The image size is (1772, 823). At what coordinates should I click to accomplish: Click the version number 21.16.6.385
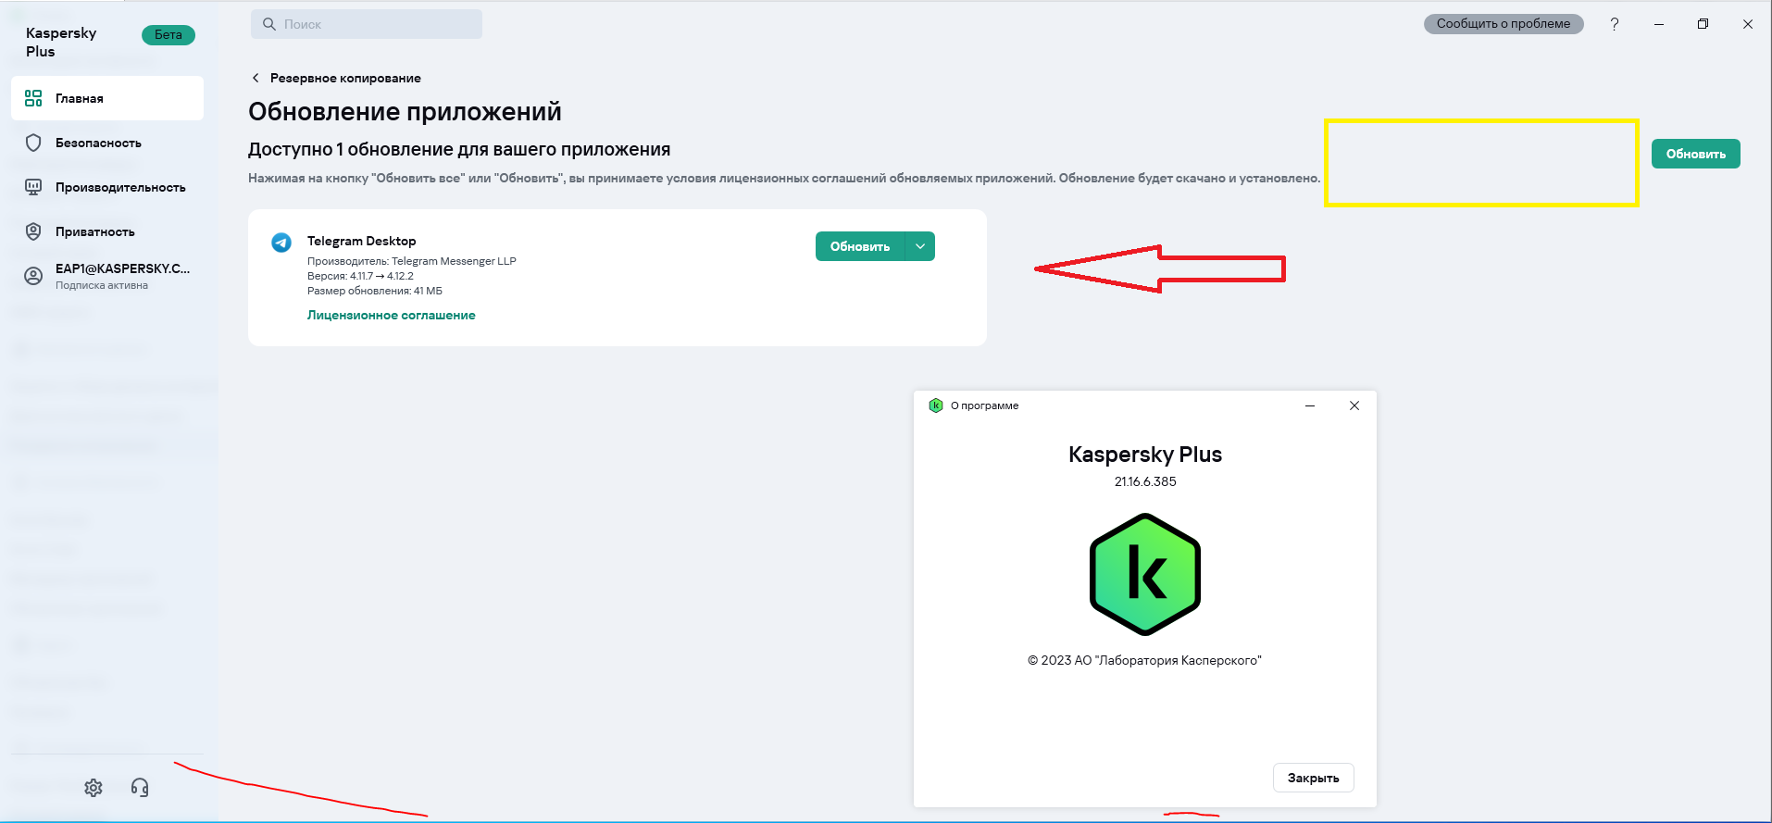(1145, 481)
